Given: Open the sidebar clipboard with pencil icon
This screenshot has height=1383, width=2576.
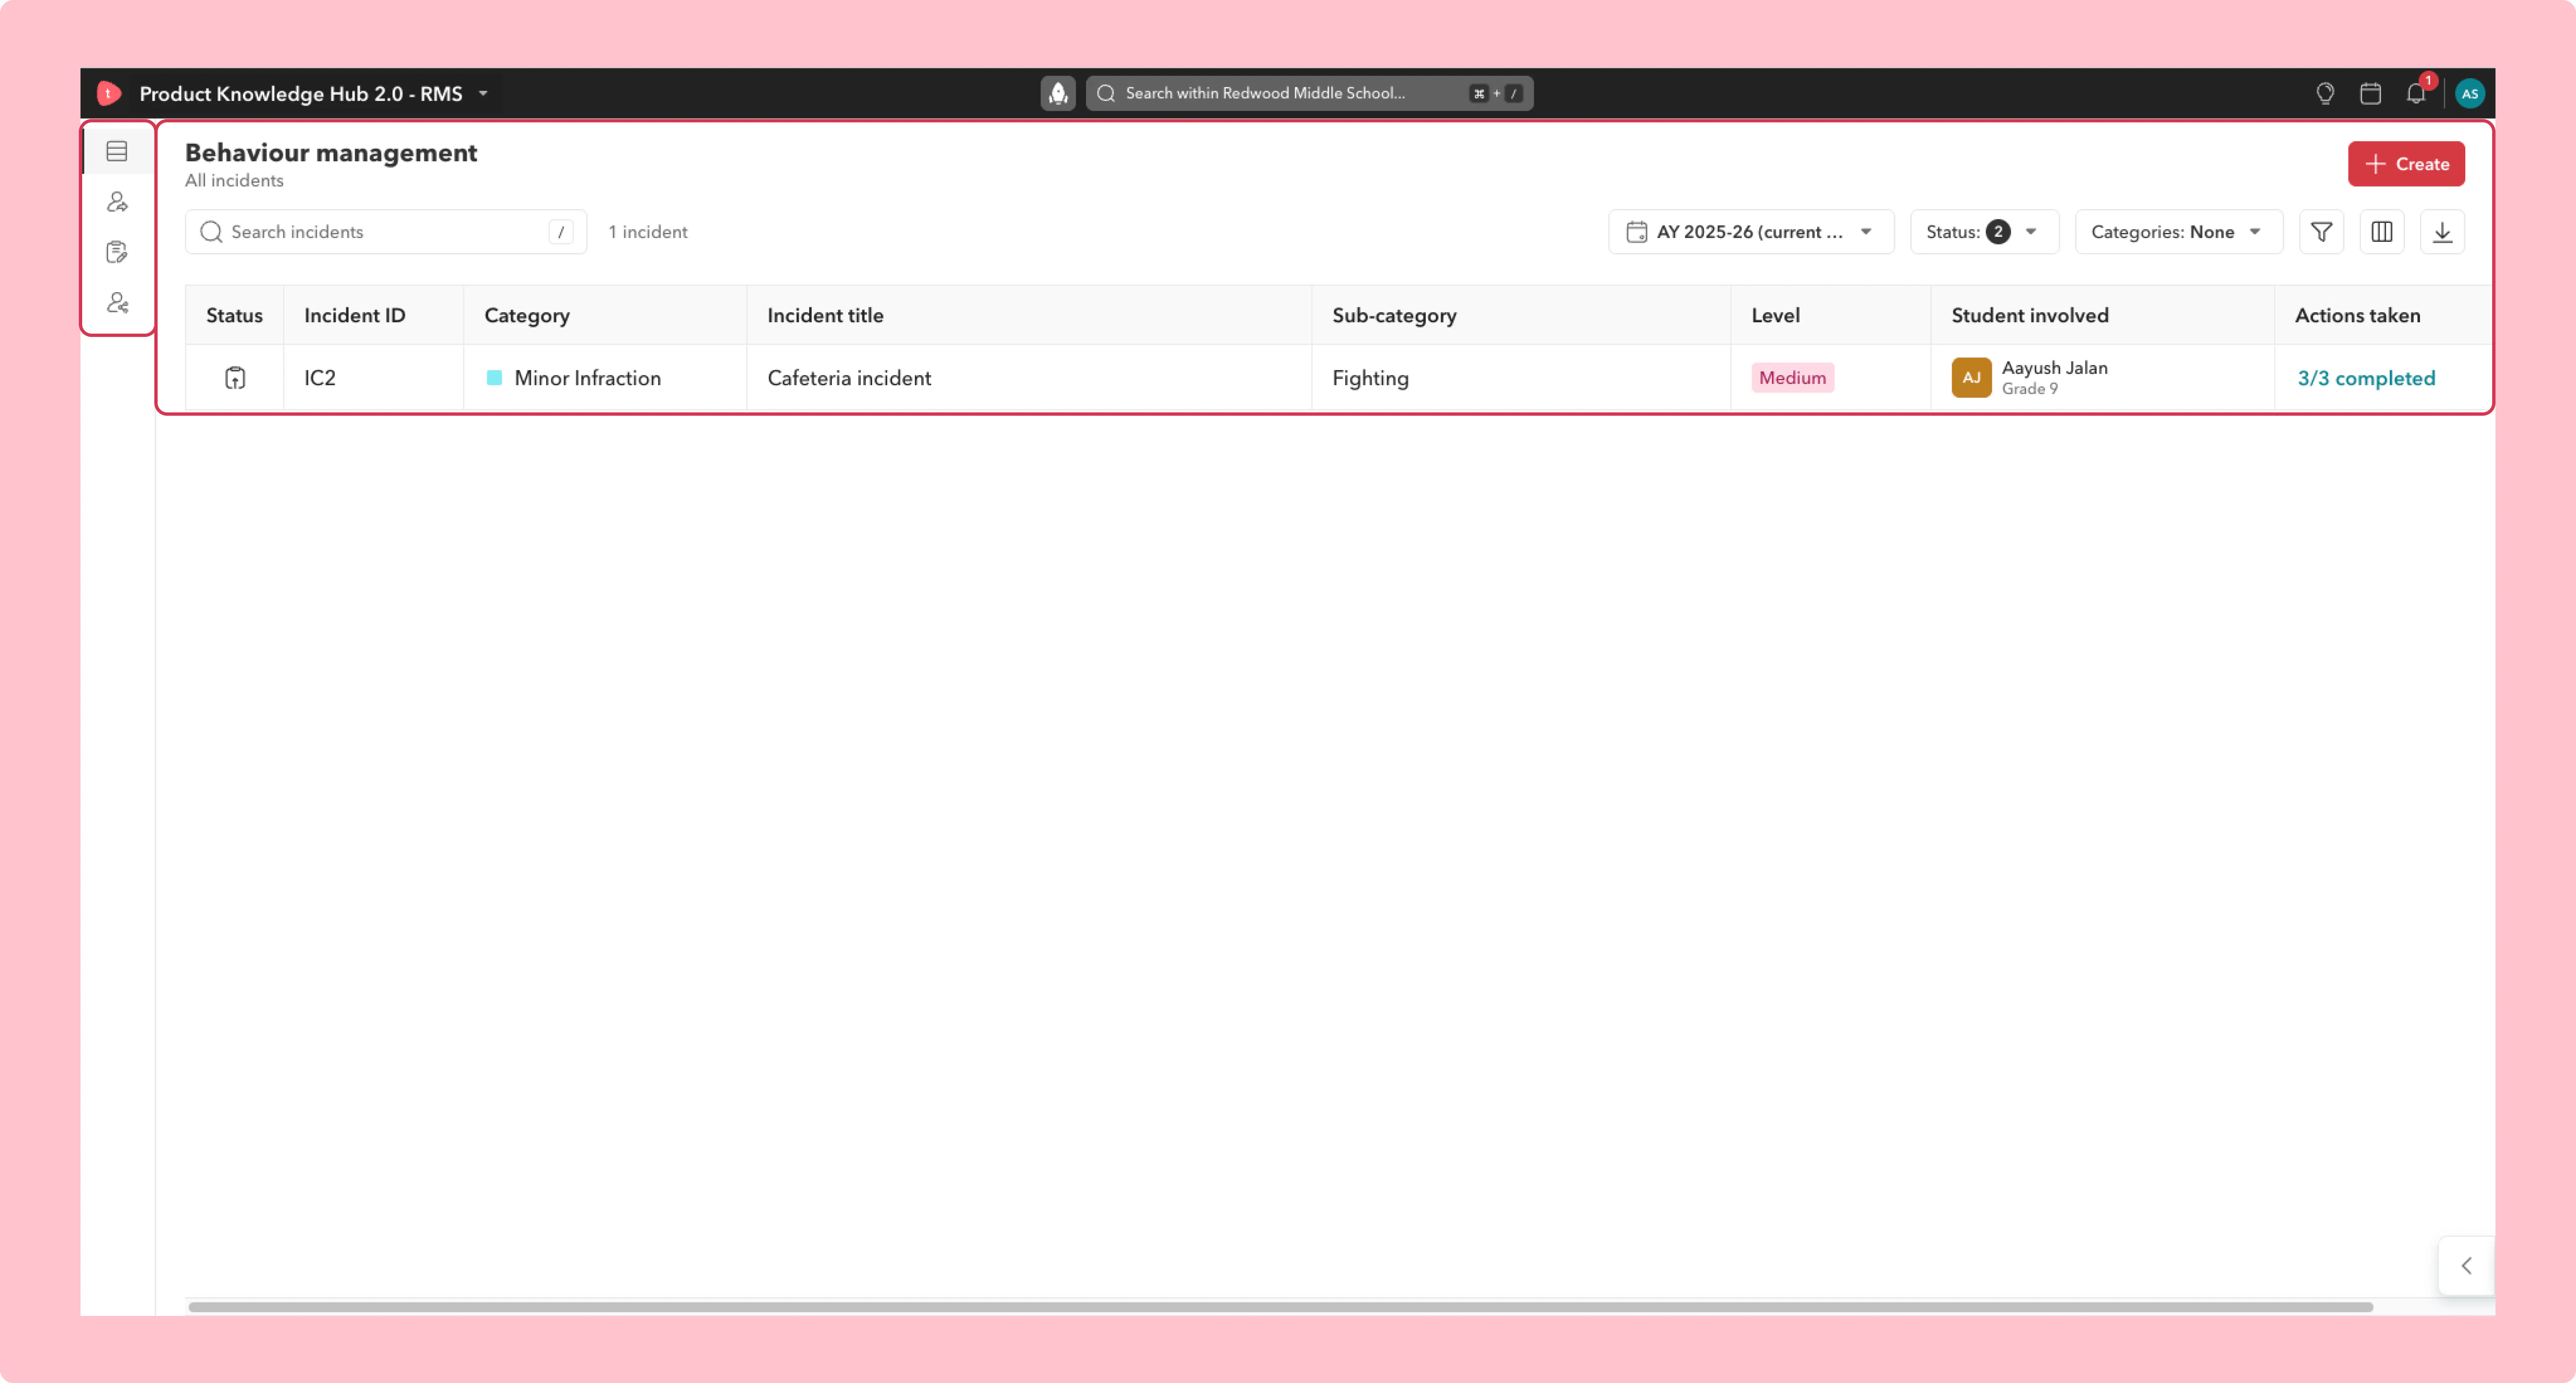Looking at the screenshot, I should tap(117, 252).
